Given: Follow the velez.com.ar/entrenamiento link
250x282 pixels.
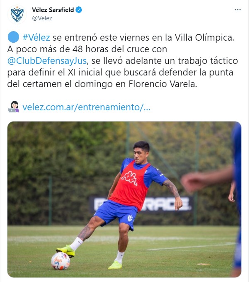Looking at the screenshot, I should tap(86, 107).
